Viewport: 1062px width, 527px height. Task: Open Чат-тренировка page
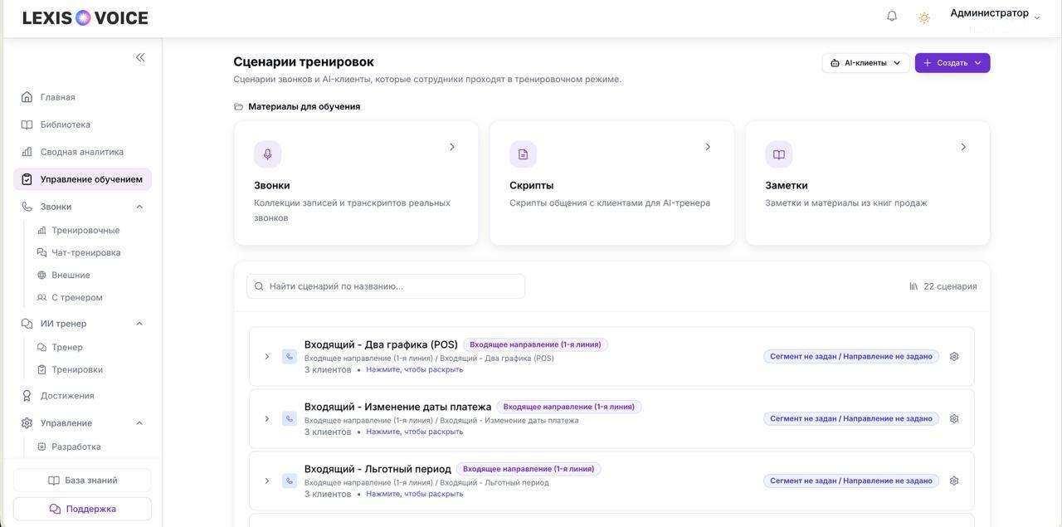86,252
